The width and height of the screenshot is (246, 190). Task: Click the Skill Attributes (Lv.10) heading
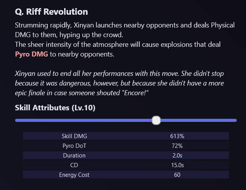pos(55,107)
